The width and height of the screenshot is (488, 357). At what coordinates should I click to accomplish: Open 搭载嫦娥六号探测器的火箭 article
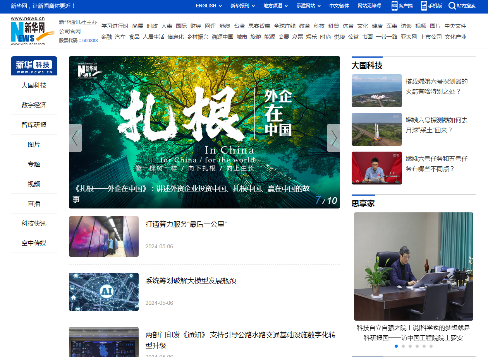point(437,87)
